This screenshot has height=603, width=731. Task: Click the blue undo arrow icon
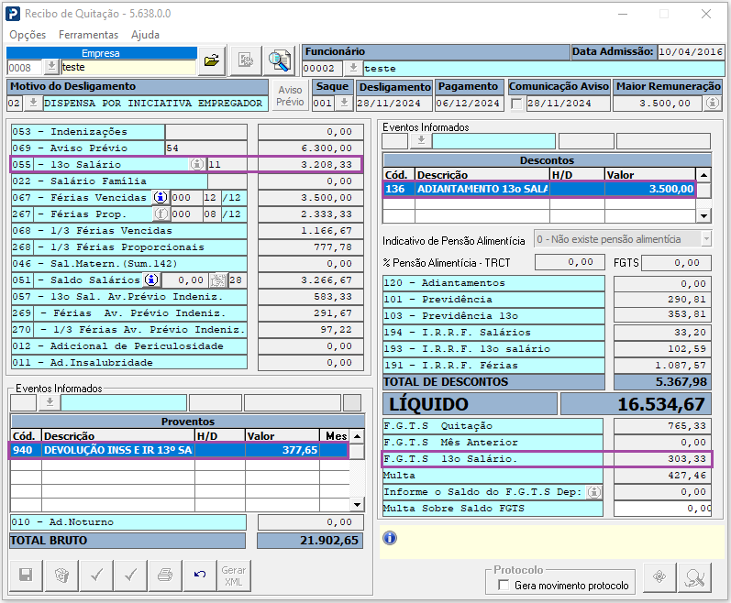tap(200, 575)
